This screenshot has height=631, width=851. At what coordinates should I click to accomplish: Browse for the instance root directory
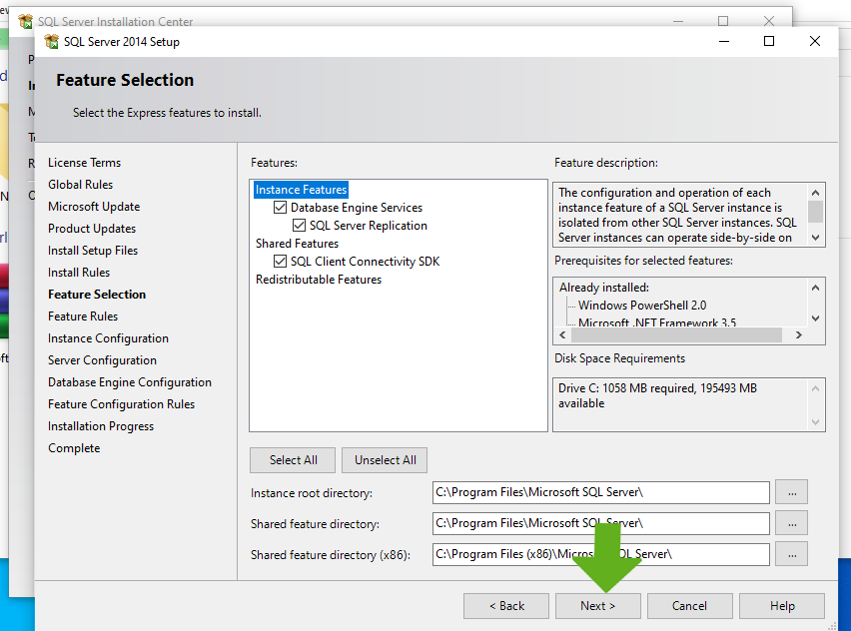791,492
